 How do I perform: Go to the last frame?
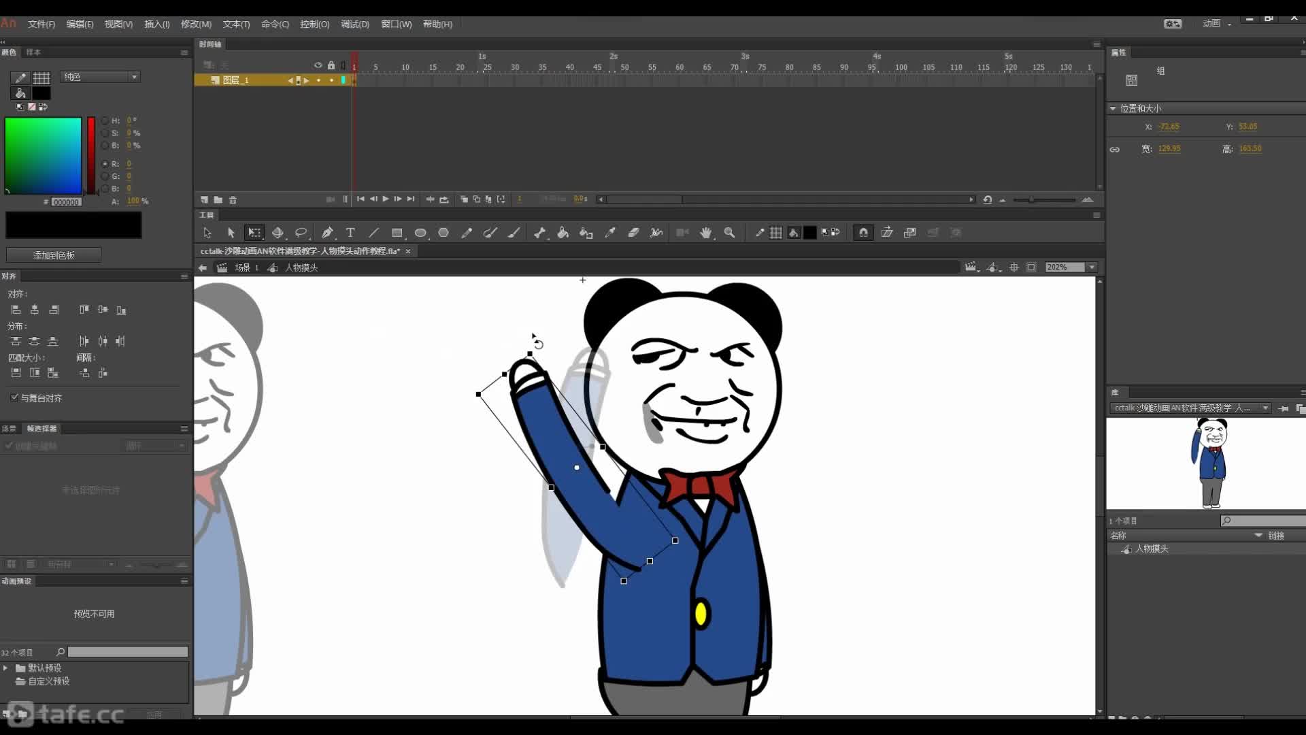click(x=411, y=199)
